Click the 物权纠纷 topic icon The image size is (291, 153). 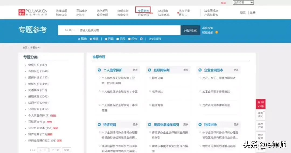200,125
